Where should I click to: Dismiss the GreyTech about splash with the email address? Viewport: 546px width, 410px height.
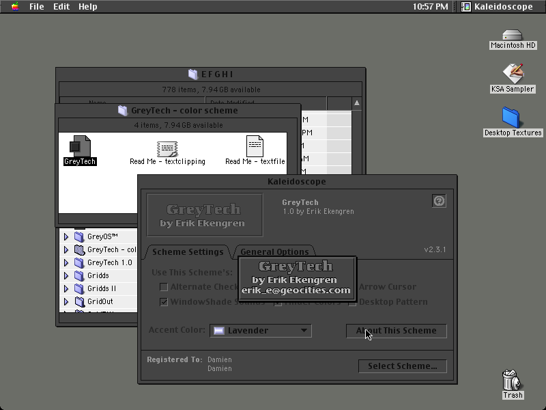click(297, 279)
